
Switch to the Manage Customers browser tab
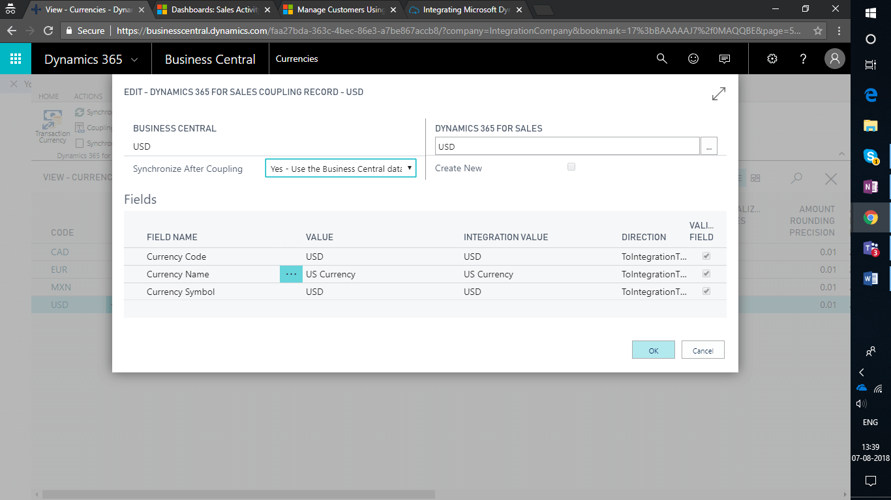[336, 10]
